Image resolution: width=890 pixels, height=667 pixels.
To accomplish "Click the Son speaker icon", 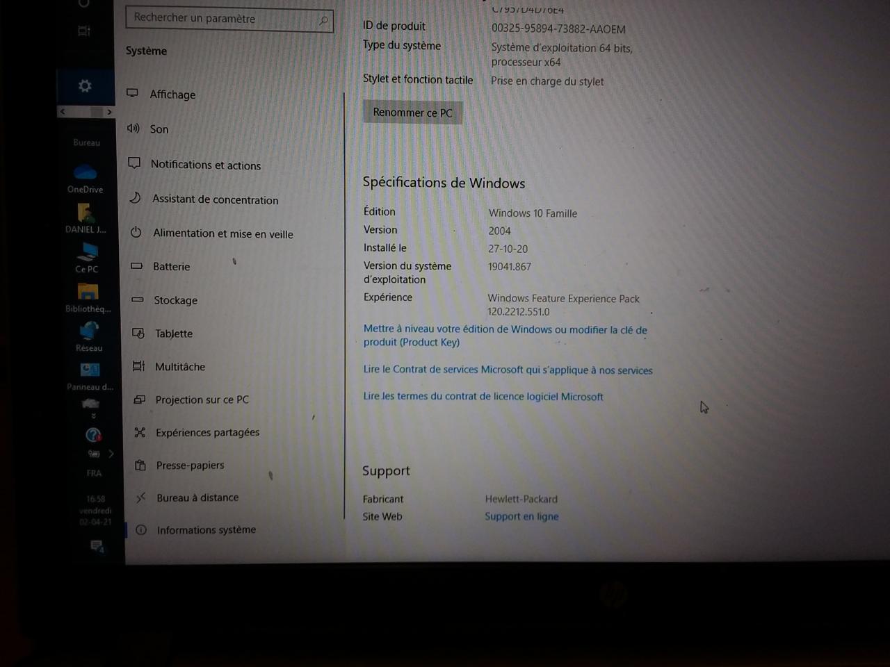I will coord(133,128).
